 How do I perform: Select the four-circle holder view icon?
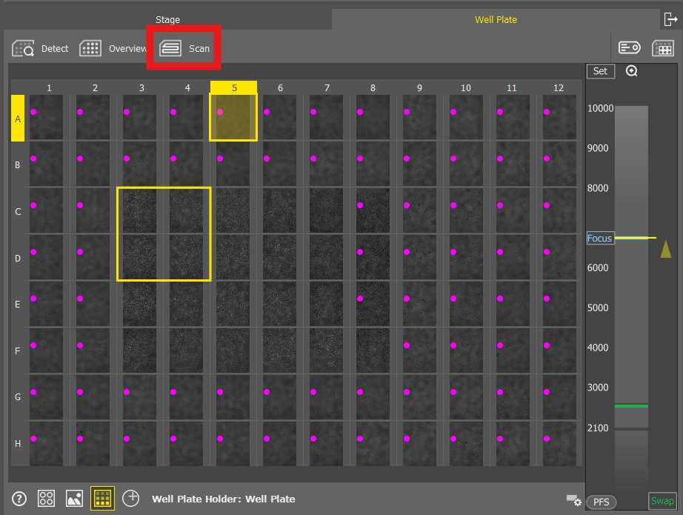[47, 499]
